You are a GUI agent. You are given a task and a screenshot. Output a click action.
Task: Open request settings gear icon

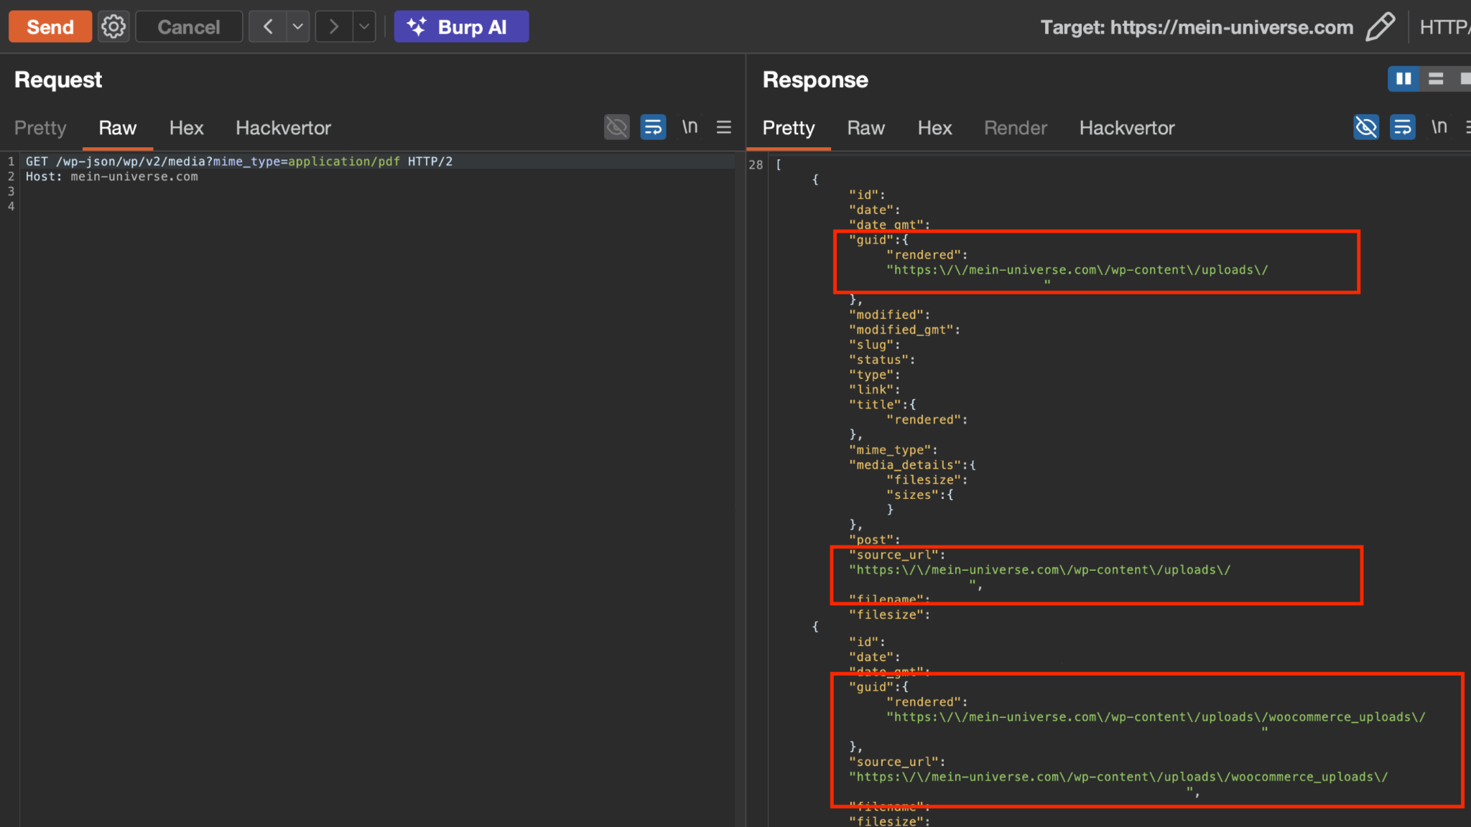click(113, 27)
